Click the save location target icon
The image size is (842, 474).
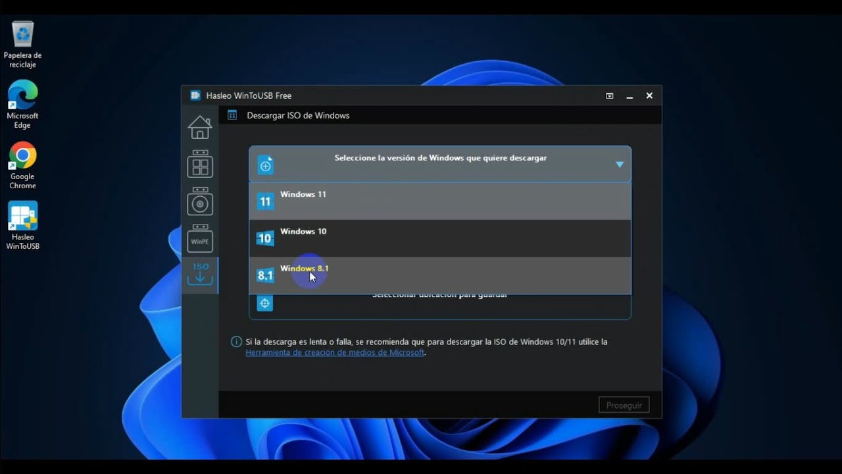point(265,303)
